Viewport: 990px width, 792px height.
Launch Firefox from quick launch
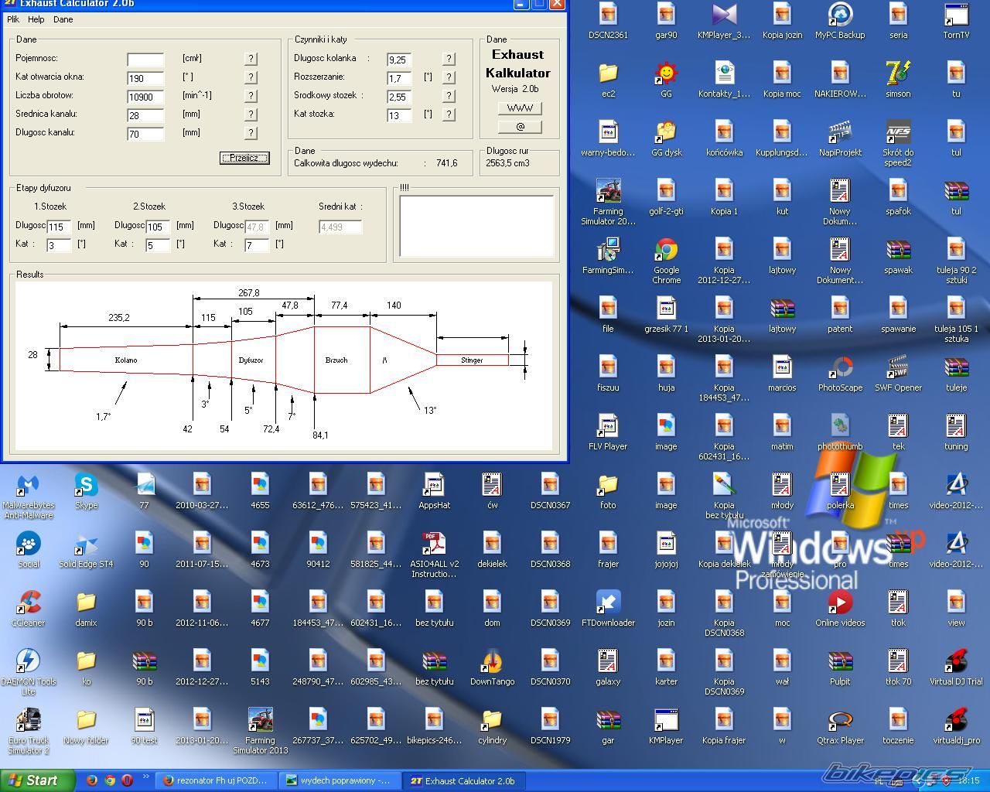[91, 780]
